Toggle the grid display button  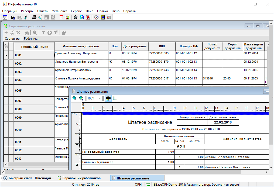(x=115, y=98)
